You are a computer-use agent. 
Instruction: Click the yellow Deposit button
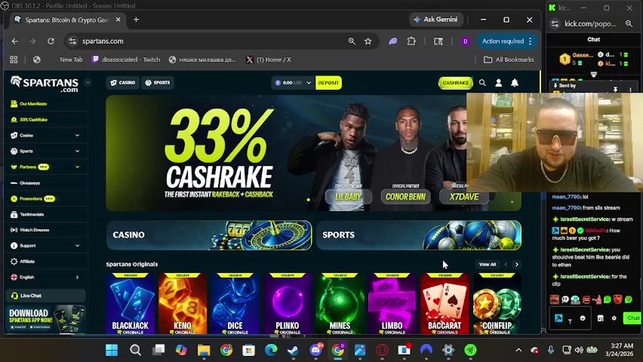click(x=329, y=82)
